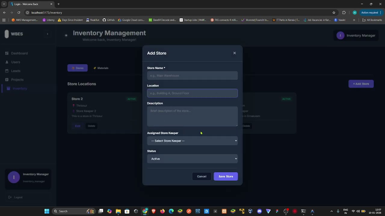The image size is (385, 216).
Task: Open the Naukri bookmark
Action: click(x=340, y=20)
